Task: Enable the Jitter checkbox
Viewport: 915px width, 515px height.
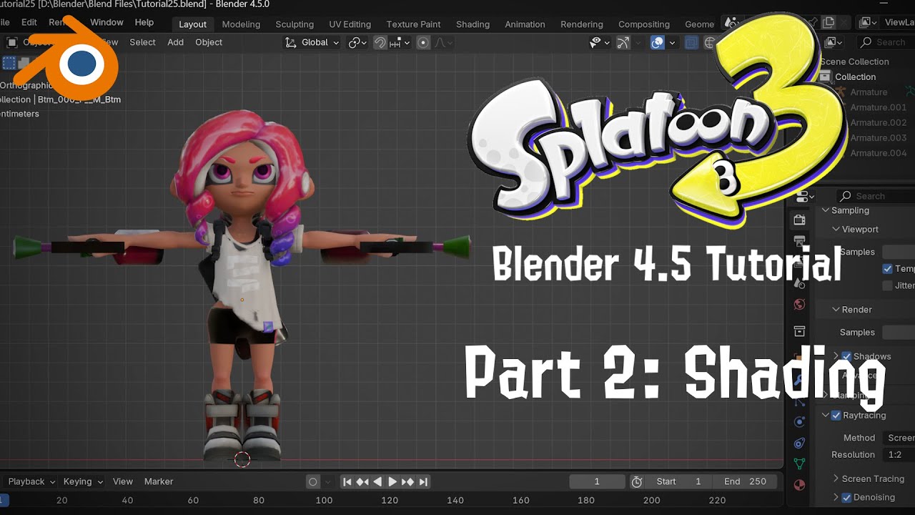Action: click(887, 285)
